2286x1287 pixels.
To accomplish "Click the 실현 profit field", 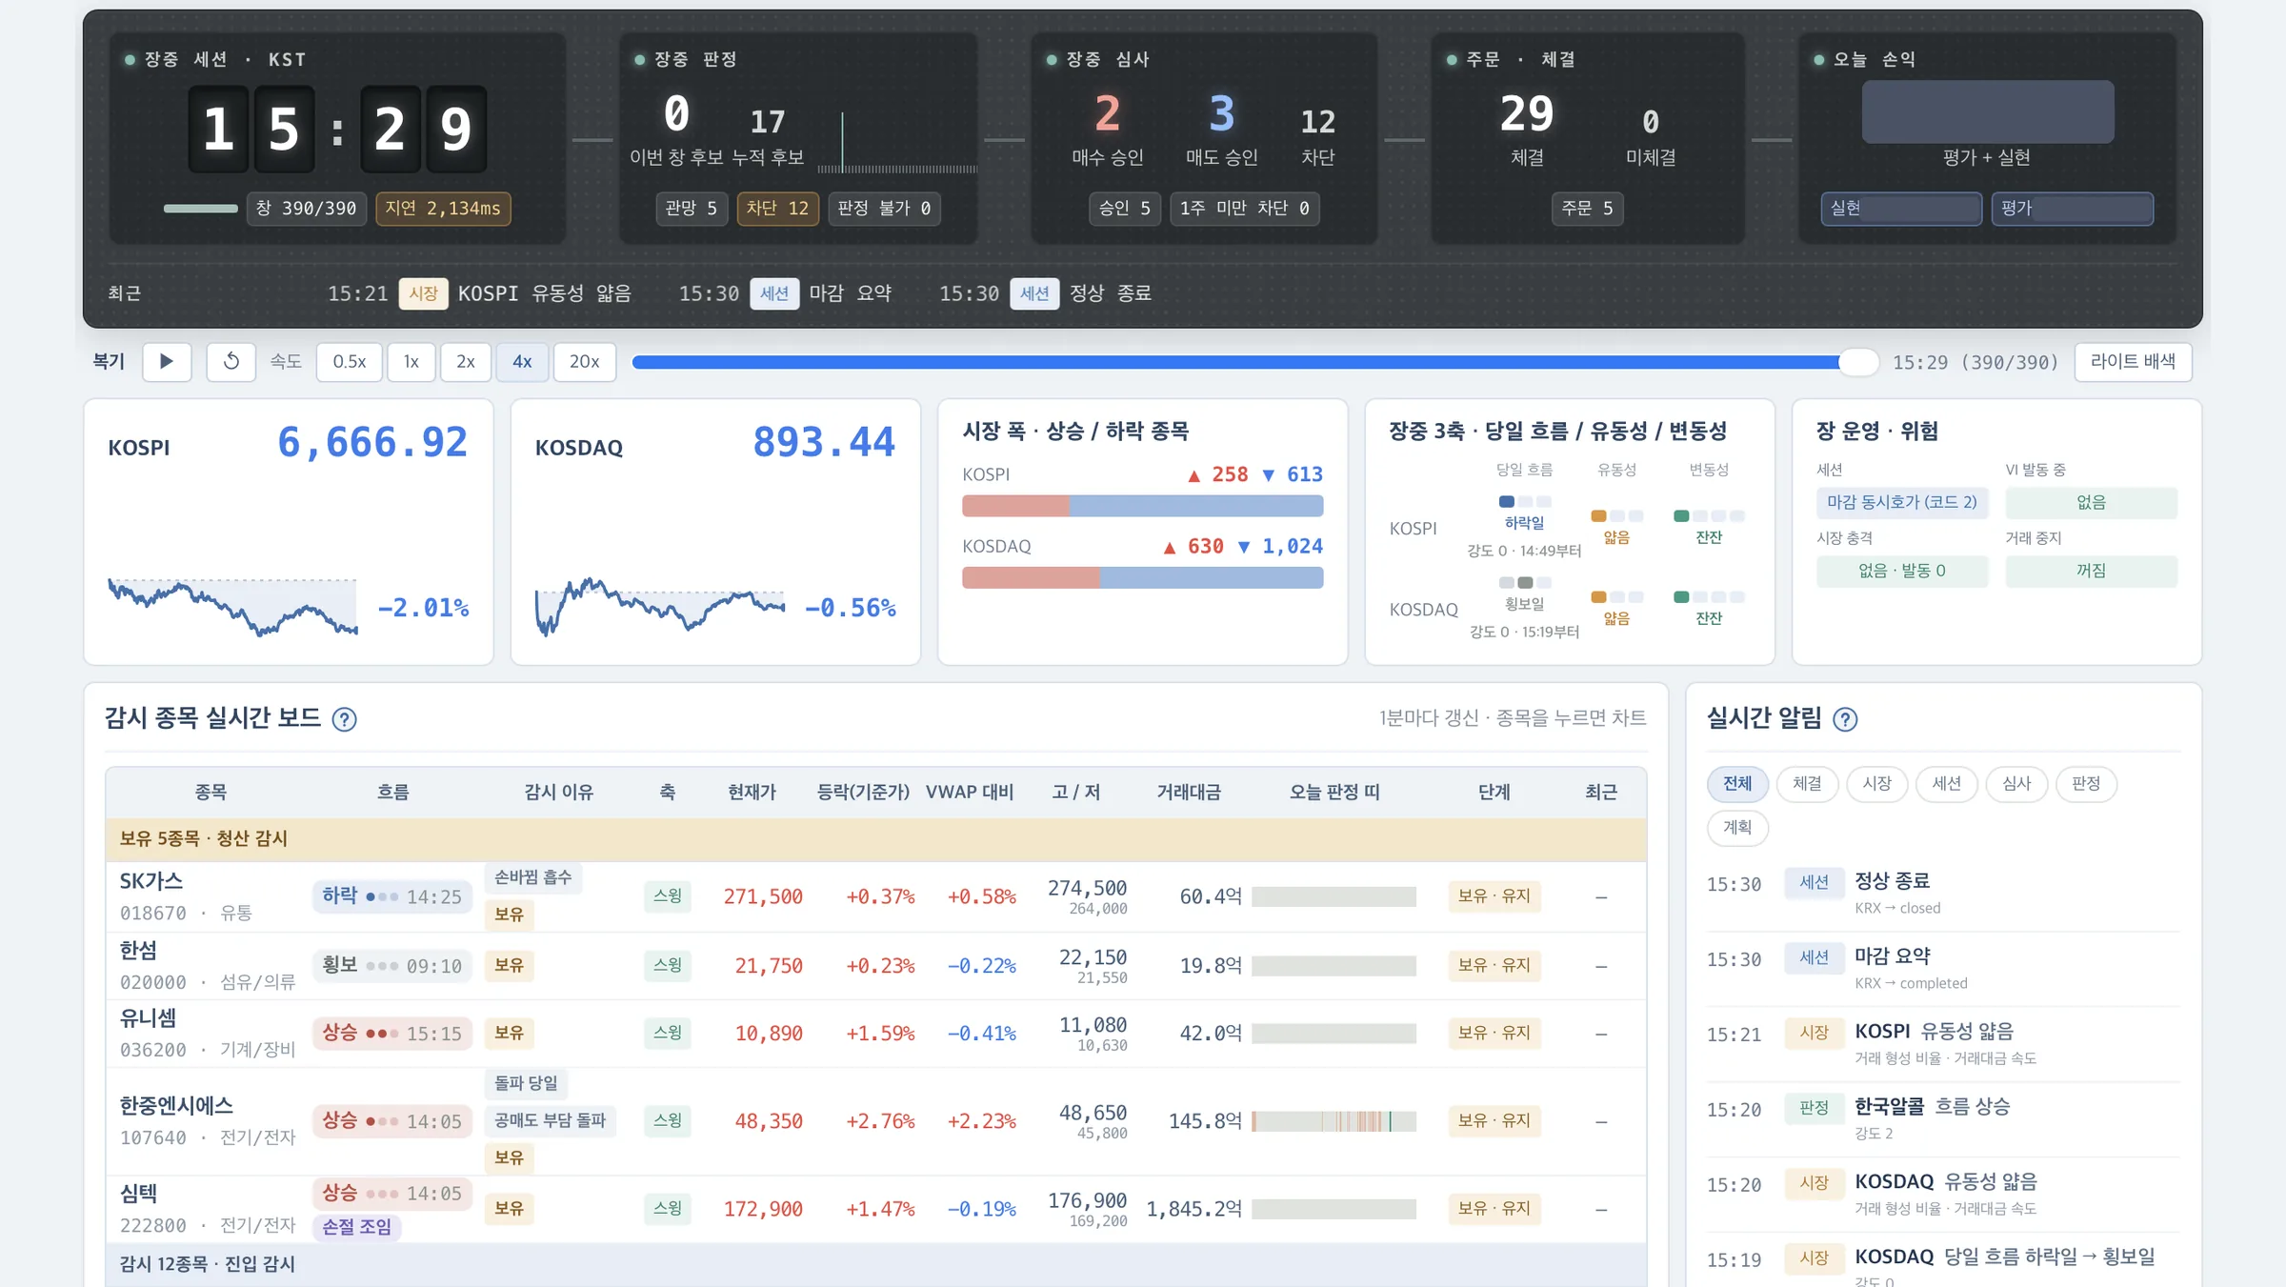I will point(1901,209).
